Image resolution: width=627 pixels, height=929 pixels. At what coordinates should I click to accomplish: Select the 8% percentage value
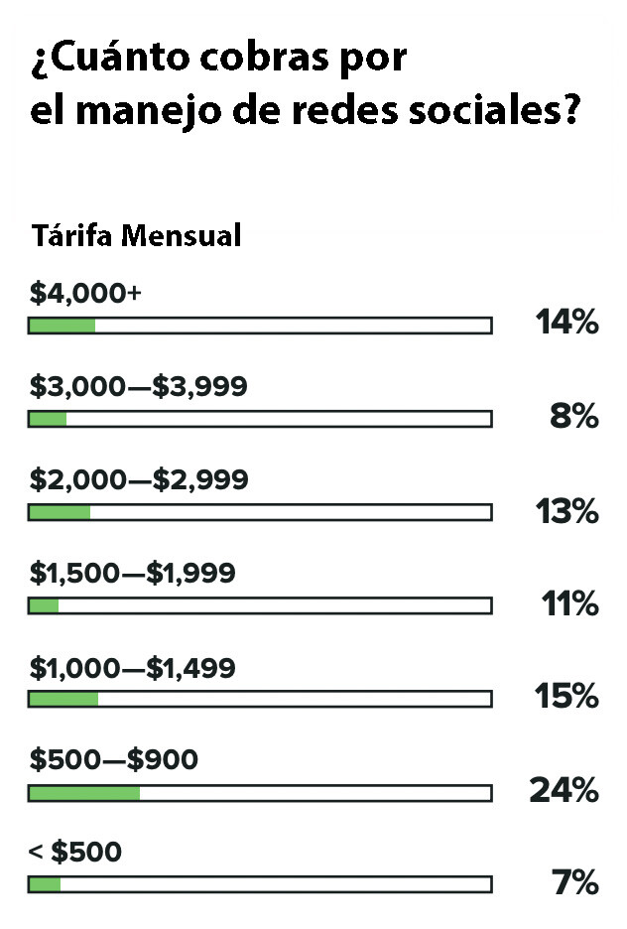pos(574,417)
